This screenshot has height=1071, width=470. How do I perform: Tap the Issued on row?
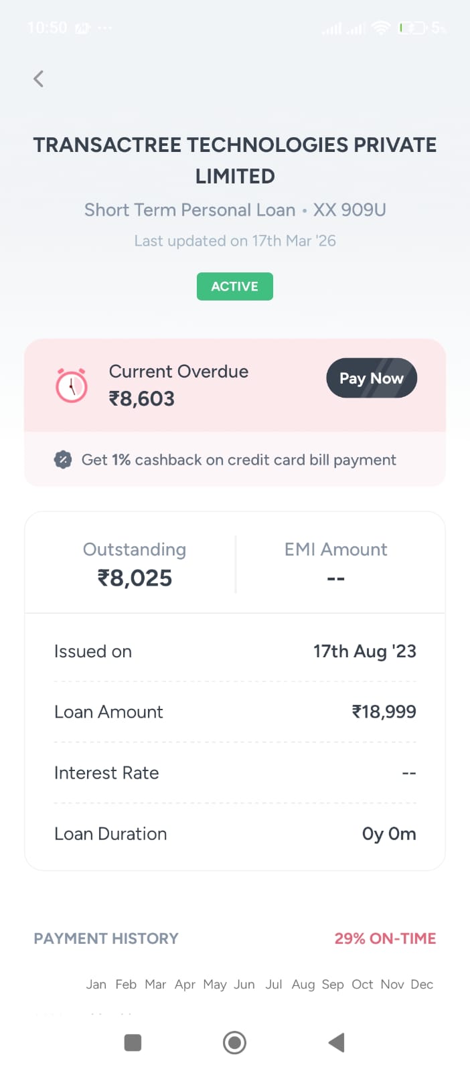pyautogui.click(x=235, y=651)
